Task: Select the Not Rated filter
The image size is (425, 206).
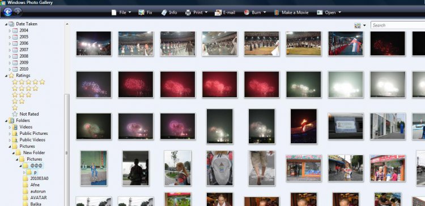Action: click(x=25, y=114)
